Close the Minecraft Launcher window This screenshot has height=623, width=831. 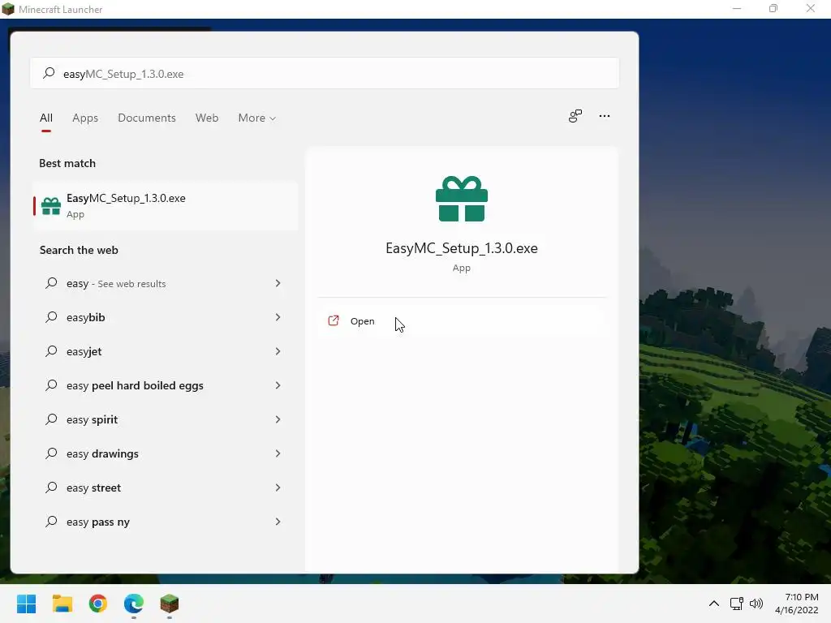point(811,9)
